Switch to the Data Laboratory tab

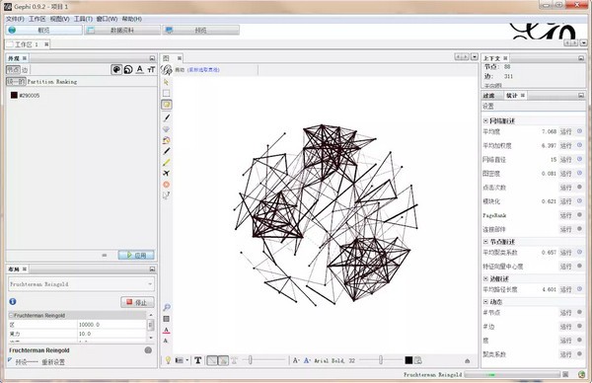pos(122,30)
